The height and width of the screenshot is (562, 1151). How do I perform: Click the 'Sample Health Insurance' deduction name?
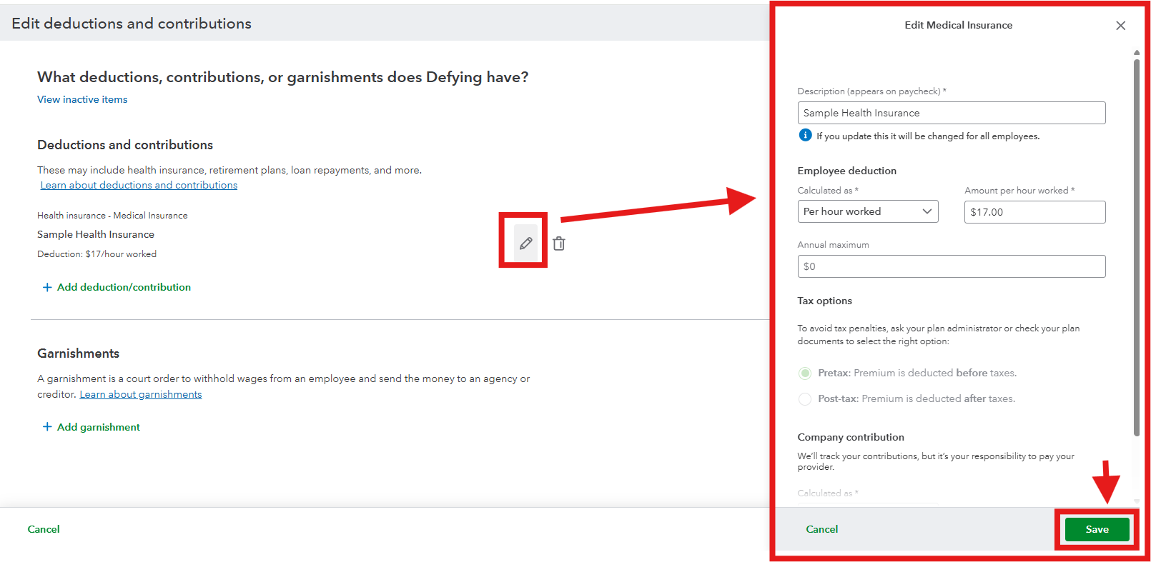(96, 234)
